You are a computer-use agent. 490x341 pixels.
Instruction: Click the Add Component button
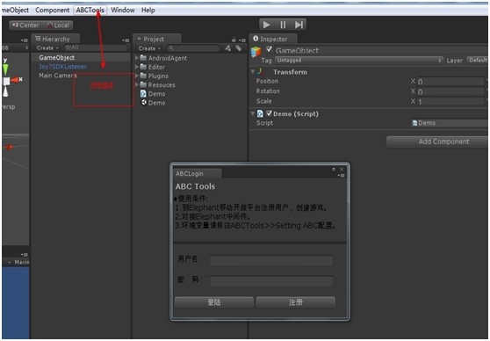[437, 141]
